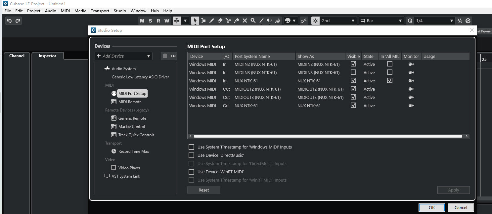The image size is (492, 214).
Task: Switch to the Inspector tab
Action: tap(47, 56)
